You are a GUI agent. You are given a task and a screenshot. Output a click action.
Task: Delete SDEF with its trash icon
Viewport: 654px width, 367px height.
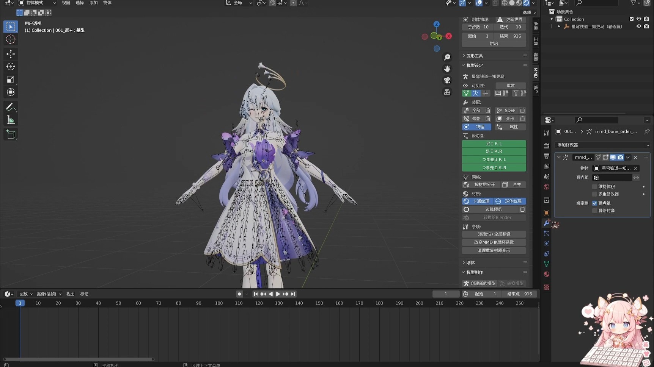click(x=522, y=111)
